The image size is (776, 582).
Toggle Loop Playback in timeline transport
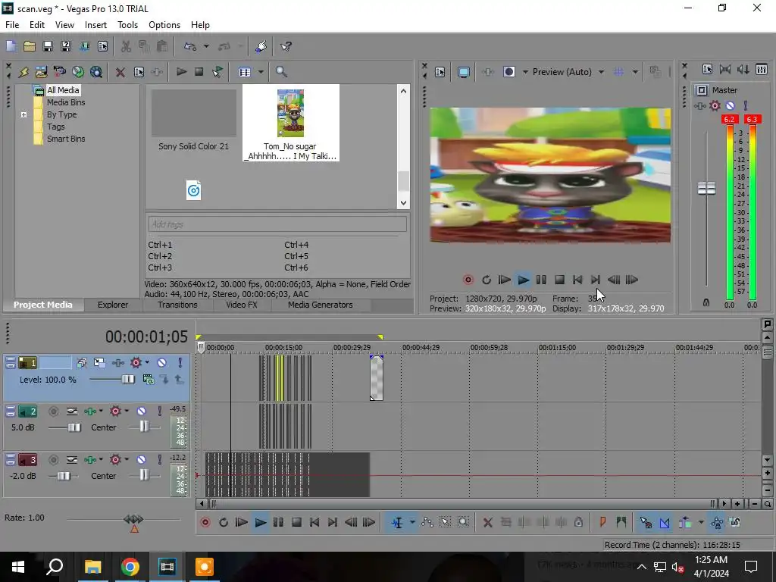click(x=224, y=522)
